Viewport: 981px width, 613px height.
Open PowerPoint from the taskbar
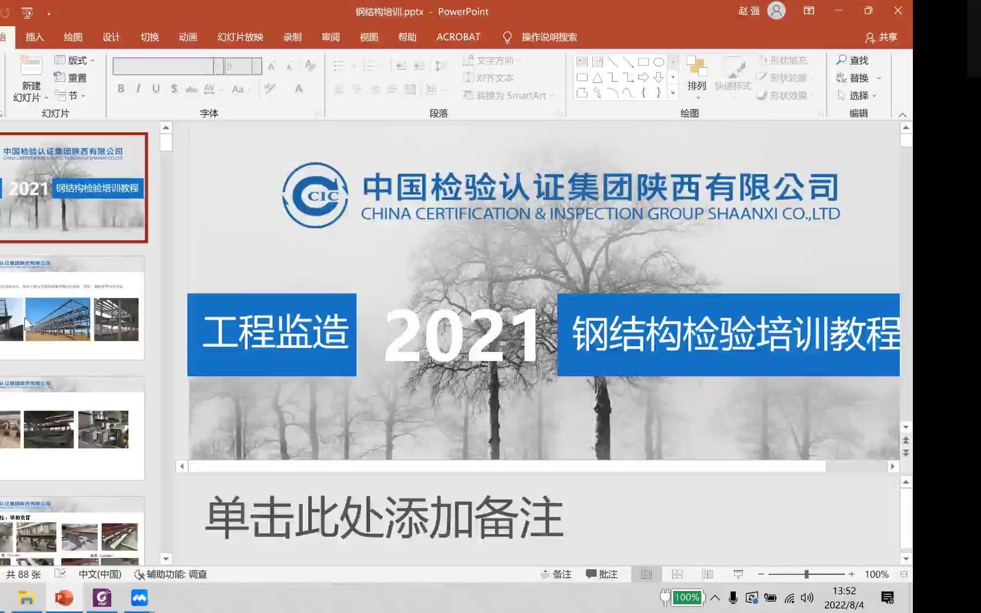(64, 598)
